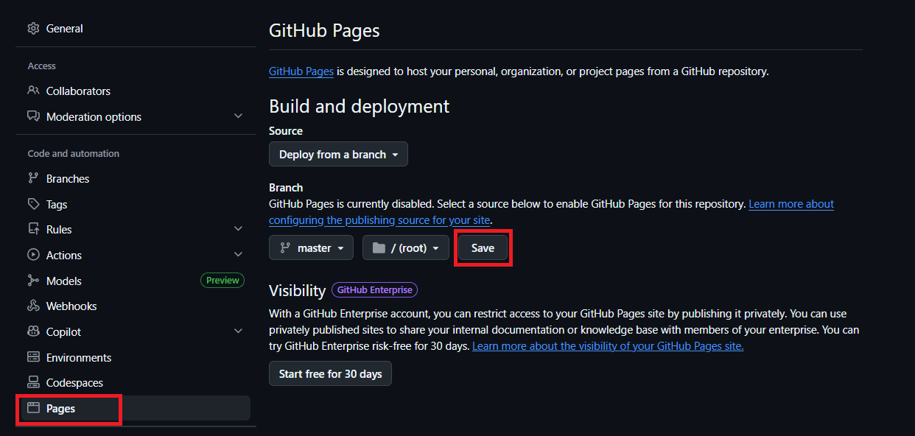The width and height of the screenshot is (915, 436).
Task: Save the branch publishing source
Action: click(x=483, y=248)
